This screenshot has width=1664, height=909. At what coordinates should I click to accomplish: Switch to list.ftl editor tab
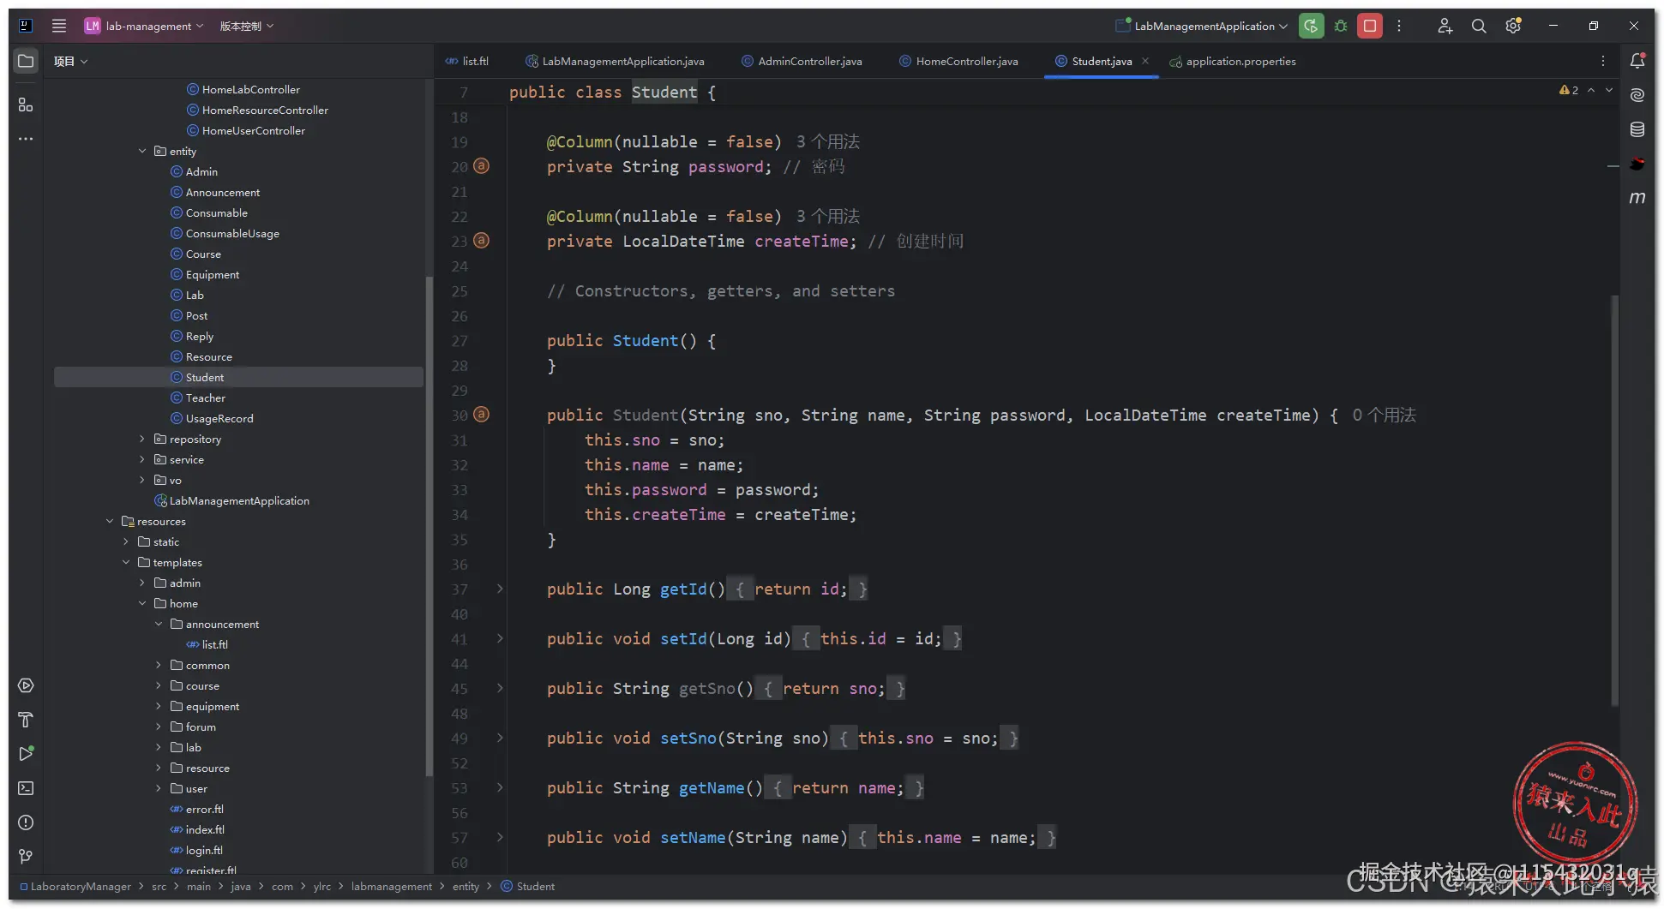click(x=467, y=61)
